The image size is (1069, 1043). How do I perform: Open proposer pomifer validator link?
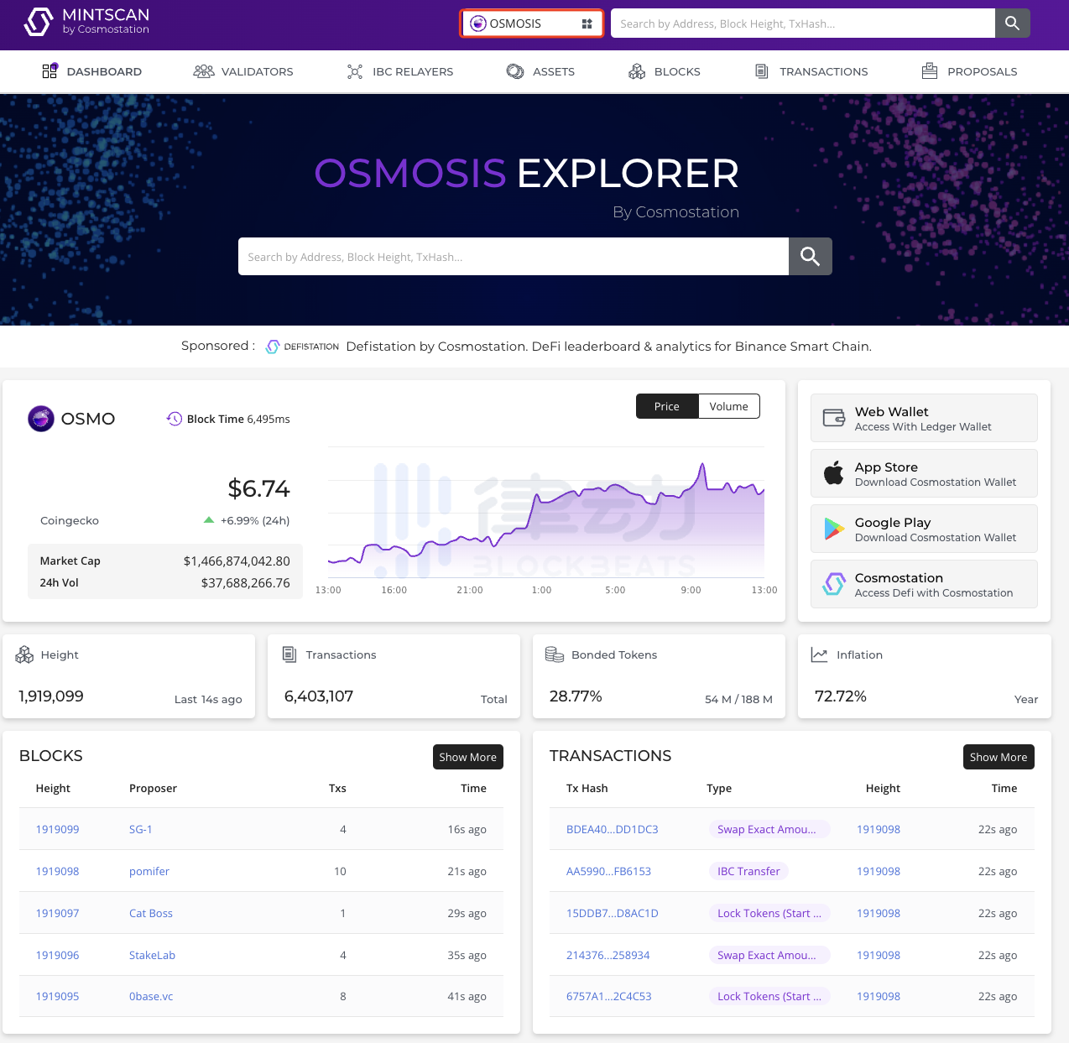click(x=149, y=871)
